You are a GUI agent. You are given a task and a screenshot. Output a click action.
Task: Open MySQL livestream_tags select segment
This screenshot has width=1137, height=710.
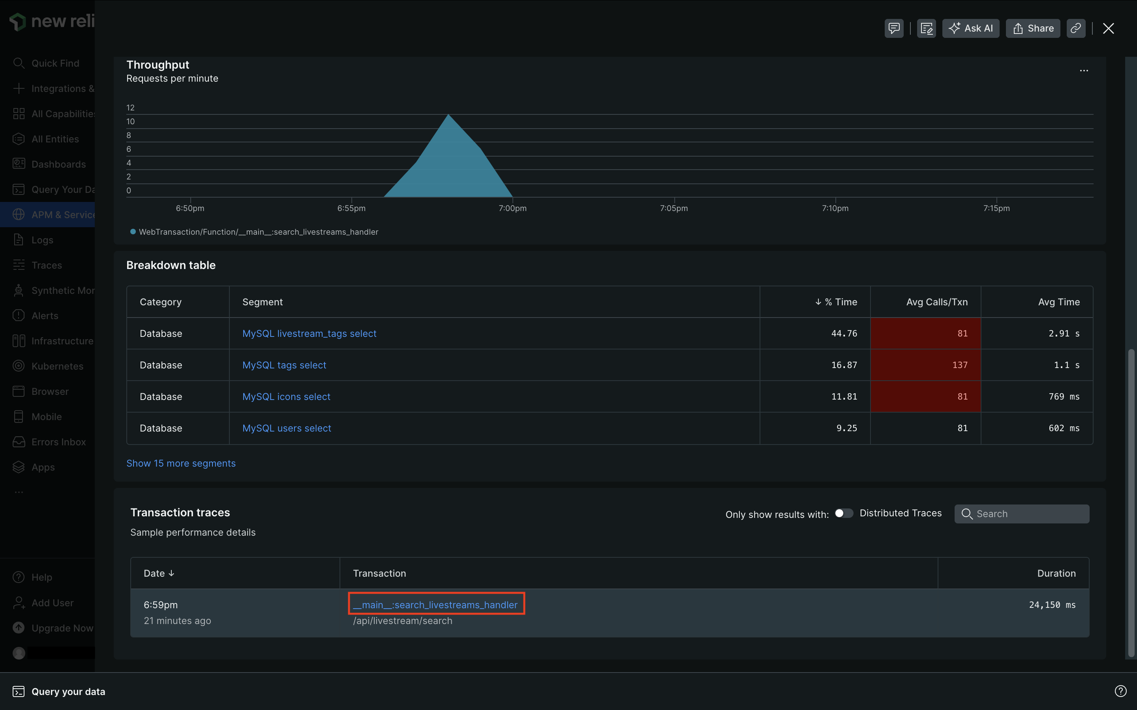309,333
